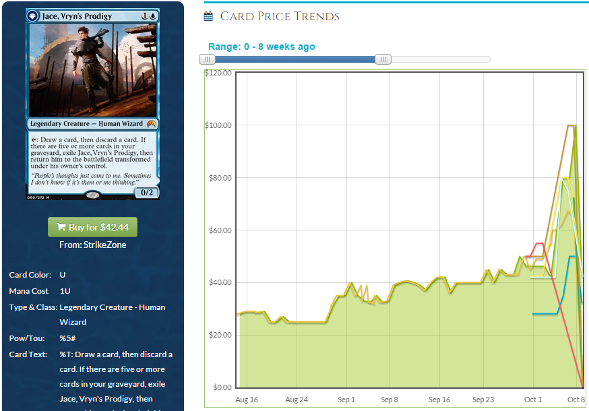Click the Sep 1 date label
589x411 pixels.
[x=346, y=400]
